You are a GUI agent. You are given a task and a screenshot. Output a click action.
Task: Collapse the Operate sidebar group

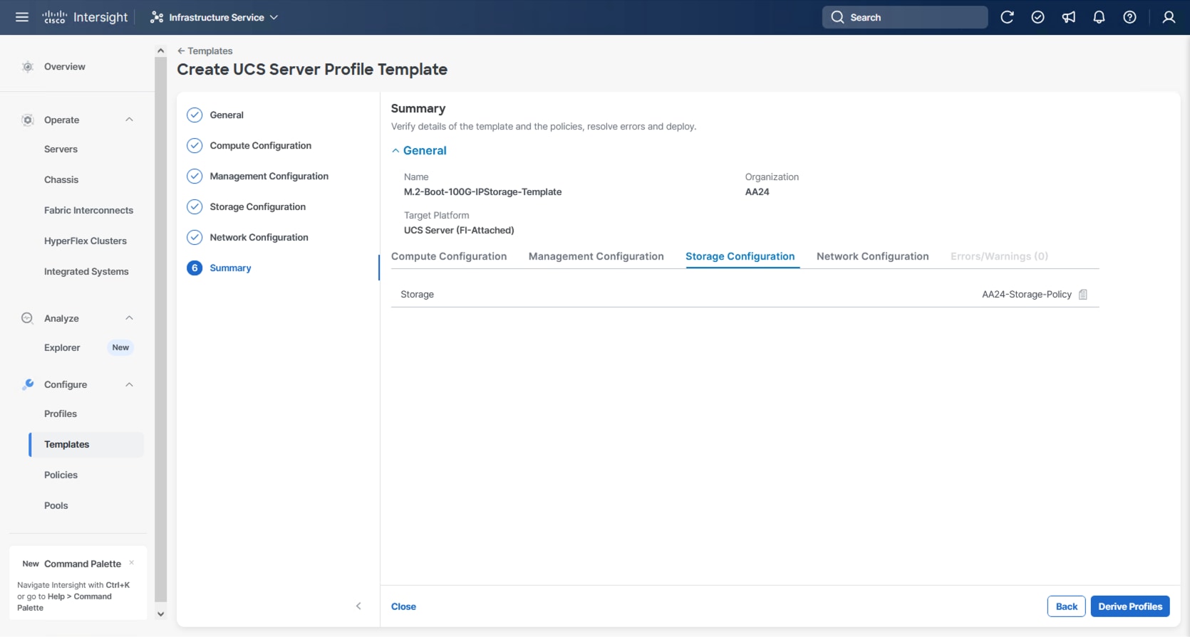click(x=129, y=120)
